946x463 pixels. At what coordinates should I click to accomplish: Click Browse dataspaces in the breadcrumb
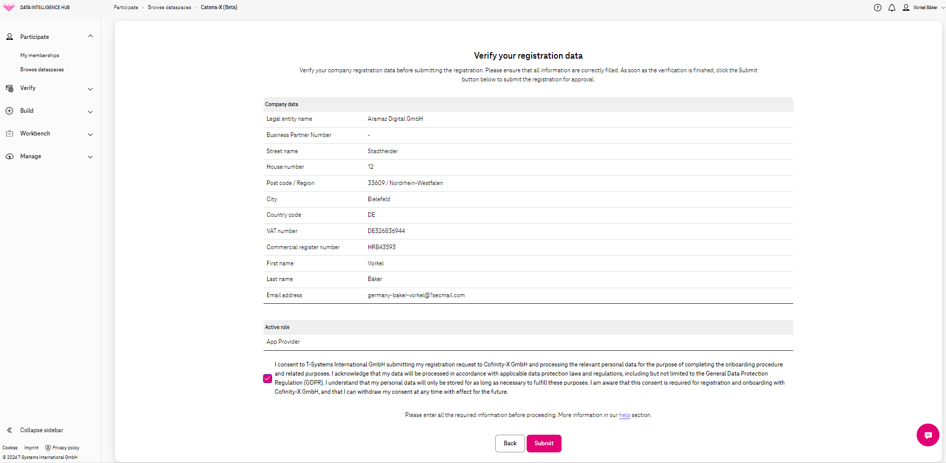pyautogui.click(x=169, y=8)
